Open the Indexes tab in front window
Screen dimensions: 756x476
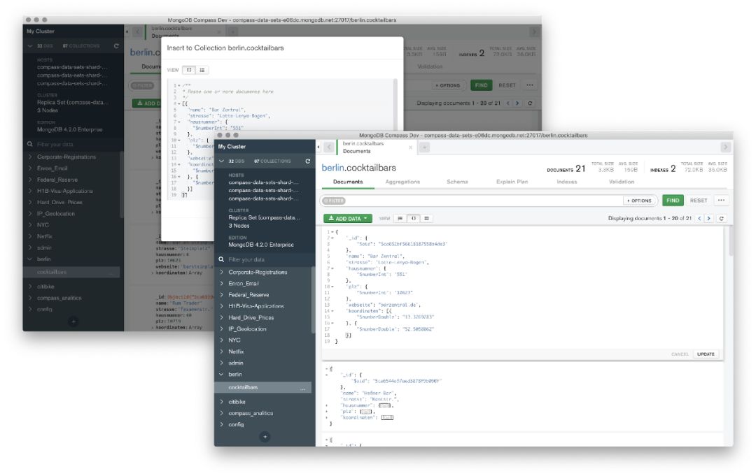(x=566, y=182)
